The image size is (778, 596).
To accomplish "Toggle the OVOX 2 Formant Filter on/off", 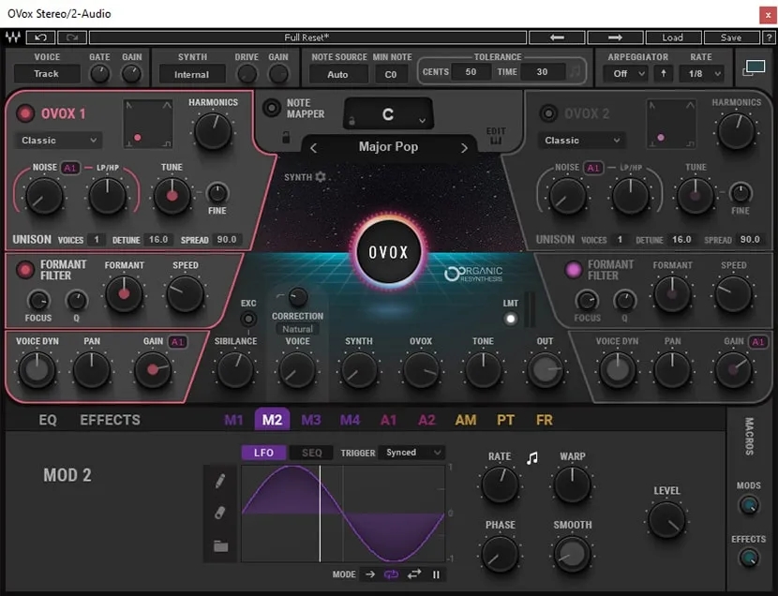I will (x=572, y=271).
